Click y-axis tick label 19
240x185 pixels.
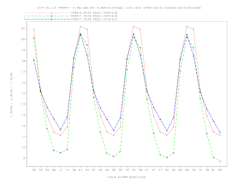(x=23, y=50)
